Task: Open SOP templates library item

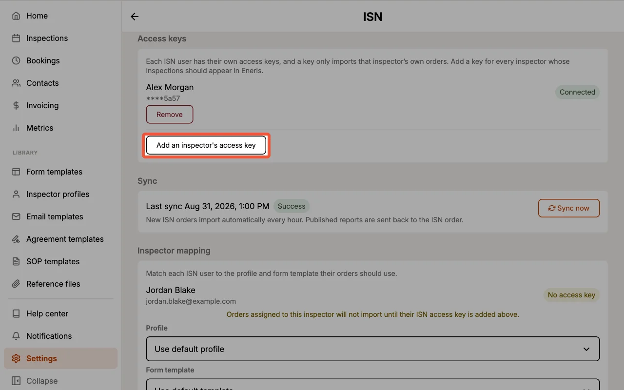Action: [x=61, y=261]
